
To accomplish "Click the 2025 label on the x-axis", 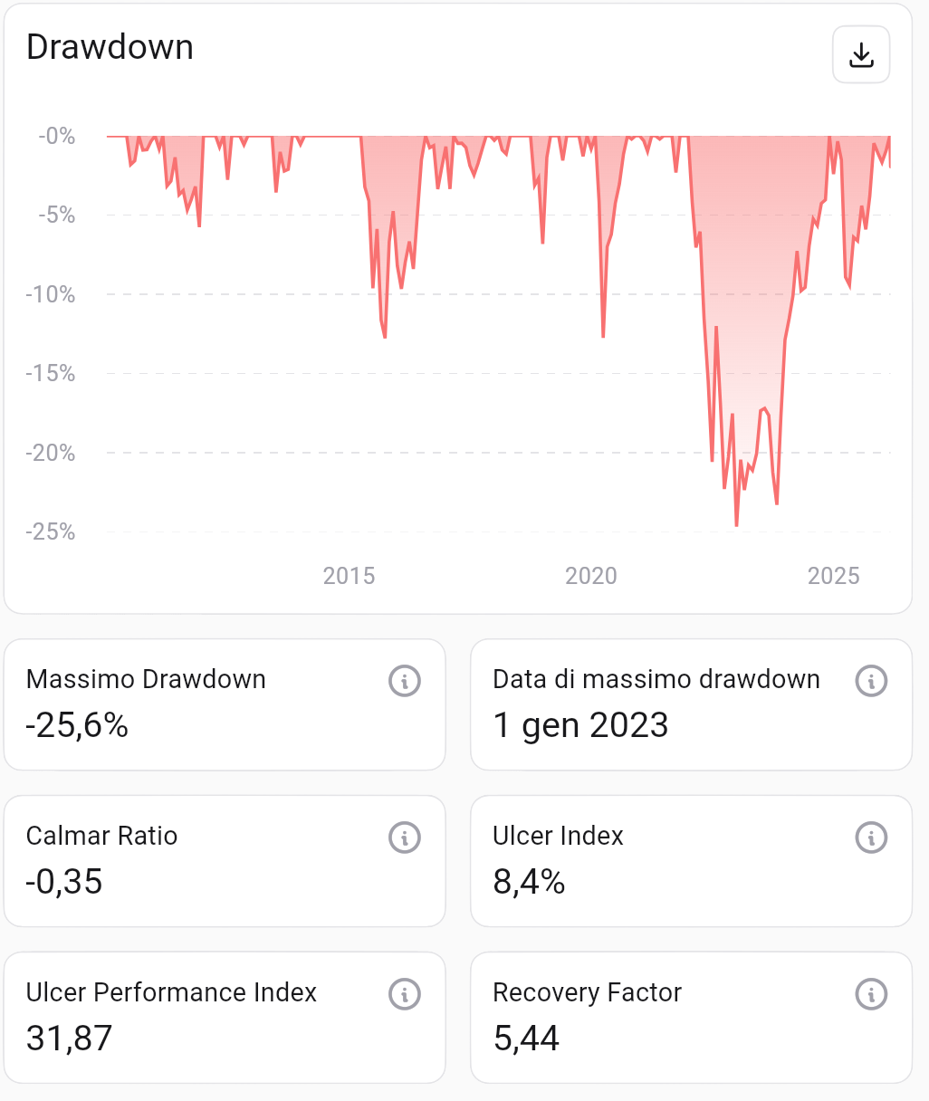I will [x=834, y=576].
